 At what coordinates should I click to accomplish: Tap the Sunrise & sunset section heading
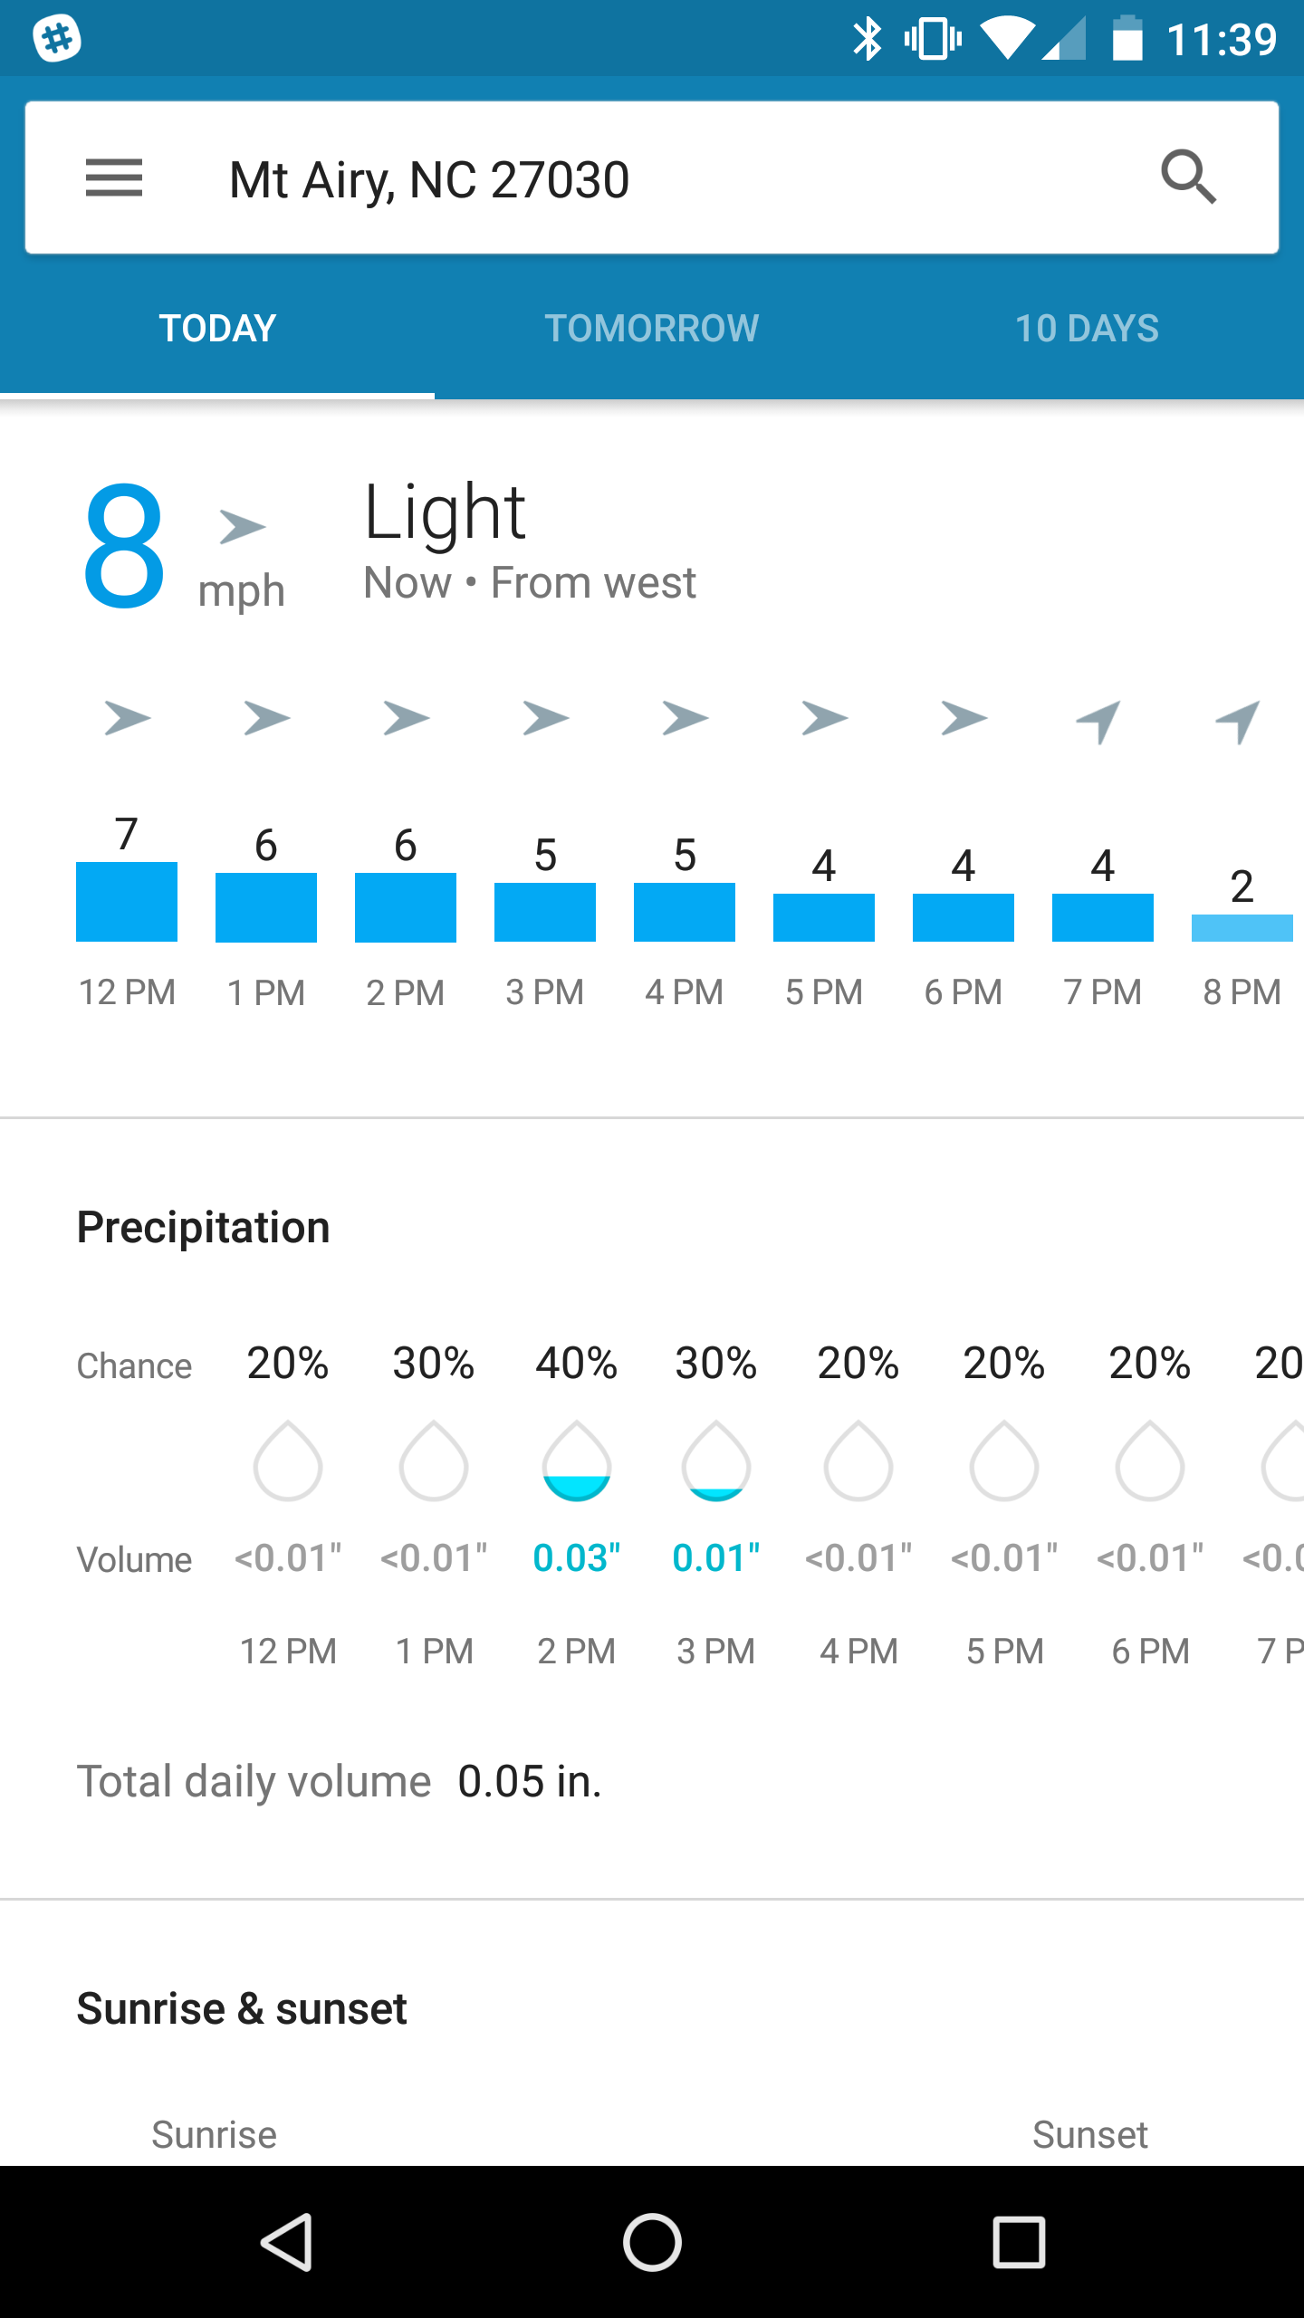pos(241,2007)
